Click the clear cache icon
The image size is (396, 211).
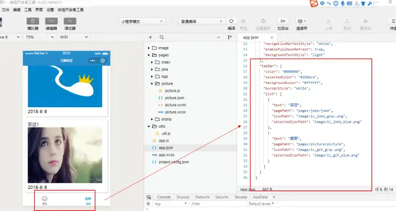(301, 21)
